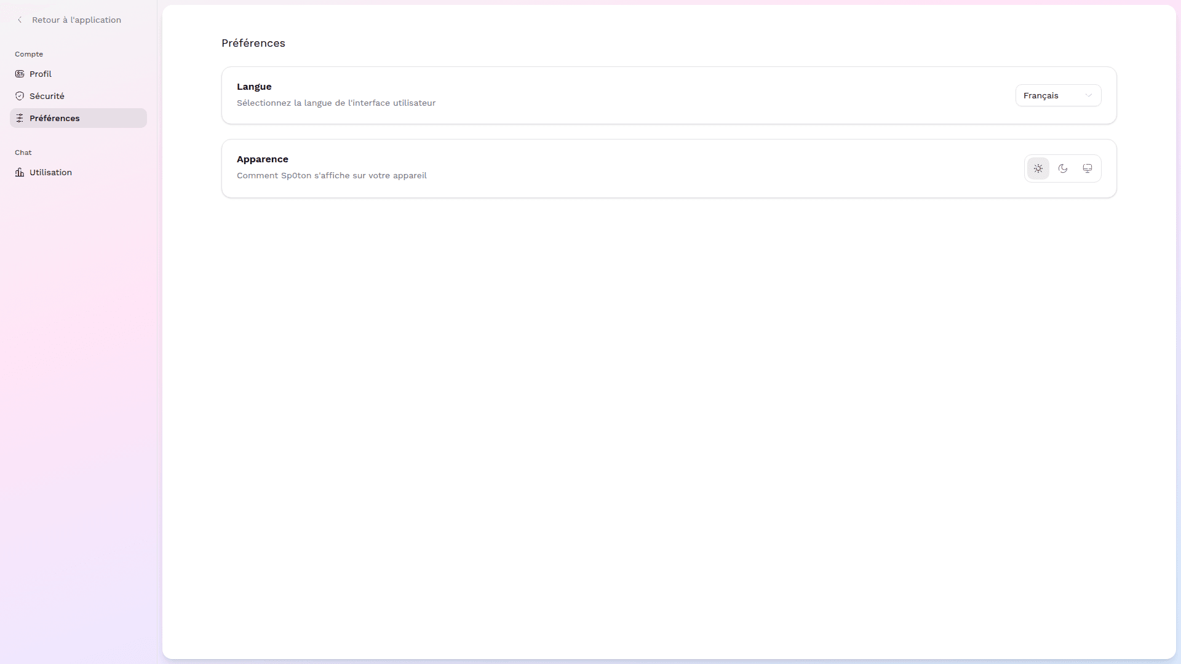
Task: Click the Apparence setting title
Action: (x=262, y=159)
